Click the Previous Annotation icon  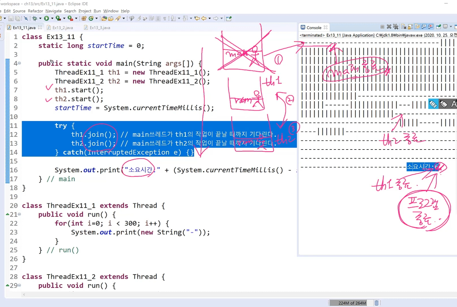click(185, 18)
